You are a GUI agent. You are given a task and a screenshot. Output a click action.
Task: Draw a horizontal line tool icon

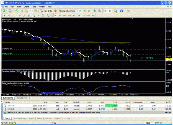[x=20, y=15]
